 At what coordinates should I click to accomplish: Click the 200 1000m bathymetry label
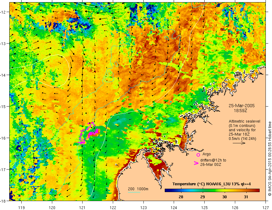click(x=138, y=189)
